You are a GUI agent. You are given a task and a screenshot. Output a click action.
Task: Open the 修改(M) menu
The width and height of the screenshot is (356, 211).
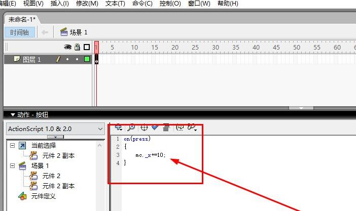pos(87,4)
